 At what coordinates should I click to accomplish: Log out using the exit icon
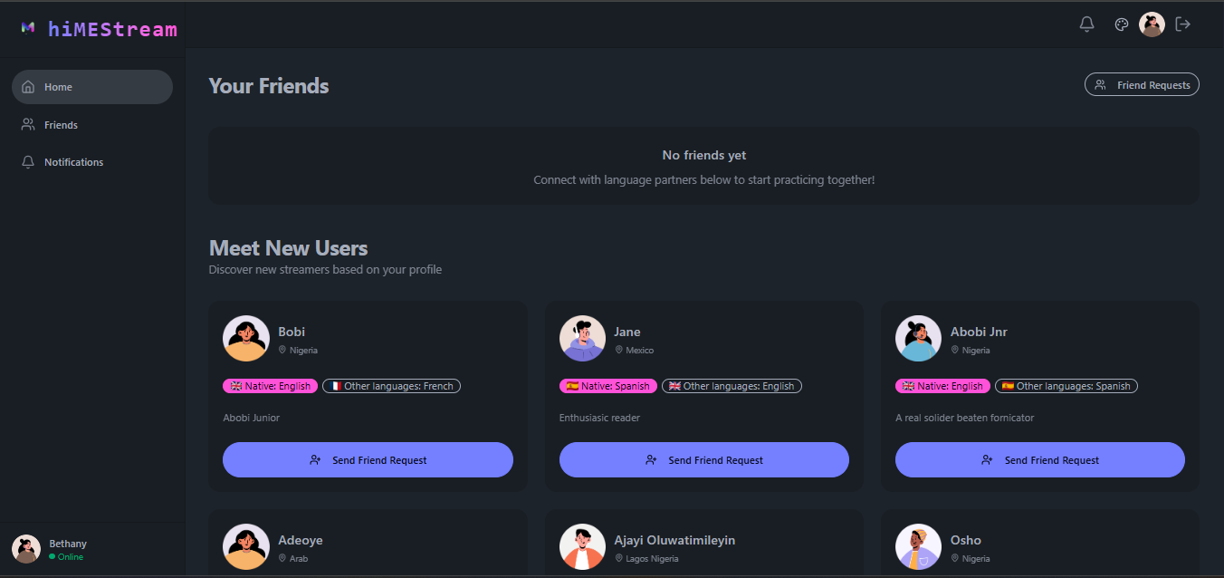point(1183,24)
